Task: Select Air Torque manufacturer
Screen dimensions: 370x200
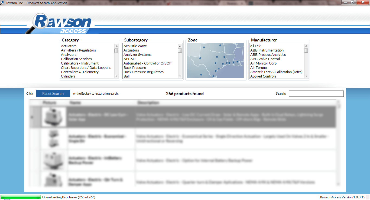Action: pyautogui.click(x=258, y=68)
